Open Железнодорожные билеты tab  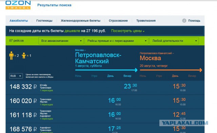pos(81,21)
